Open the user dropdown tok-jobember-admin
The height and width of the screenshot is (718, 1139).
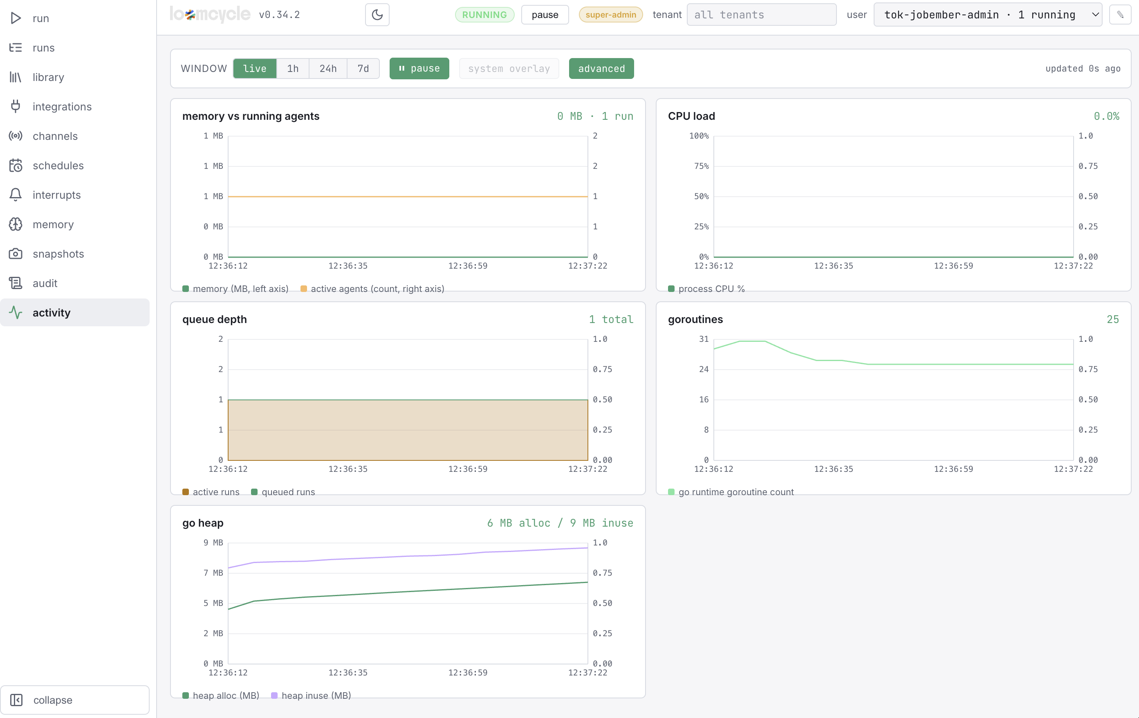click(x=988, y=15)
